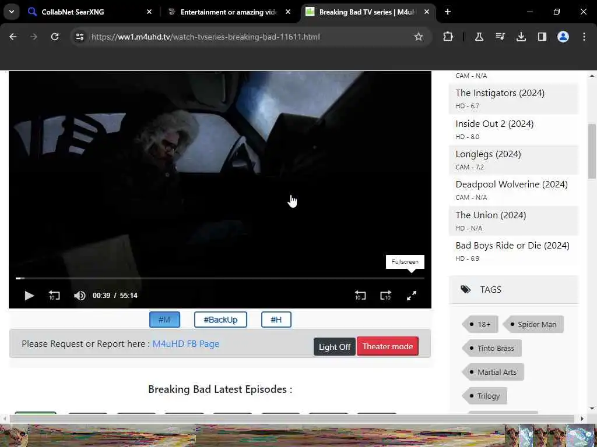
Task: Expand the tab search dropdown
Action: 12,12
